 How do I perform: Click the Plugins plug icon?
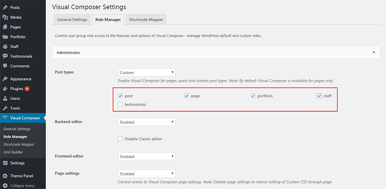5,89
